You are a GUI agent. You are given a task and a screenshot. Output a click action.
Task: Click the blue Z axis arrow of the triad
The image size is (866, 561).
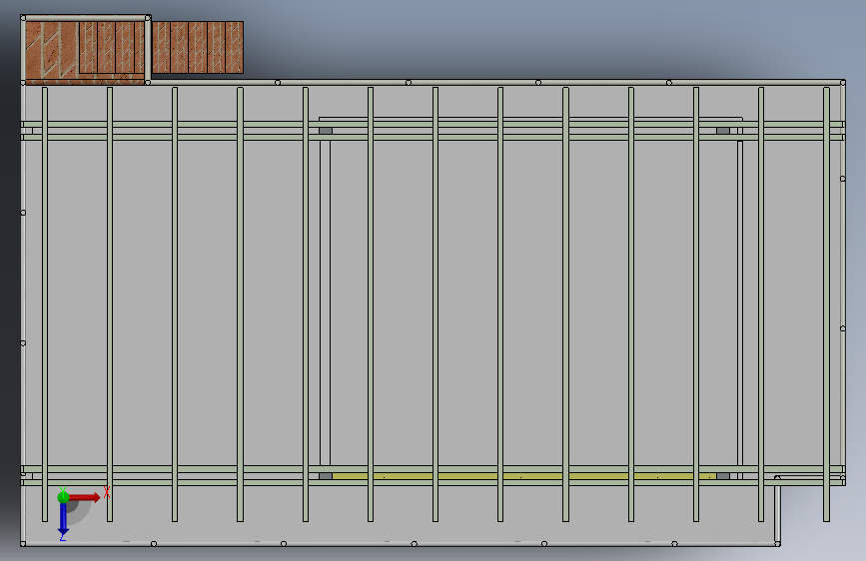coord(63,519)
